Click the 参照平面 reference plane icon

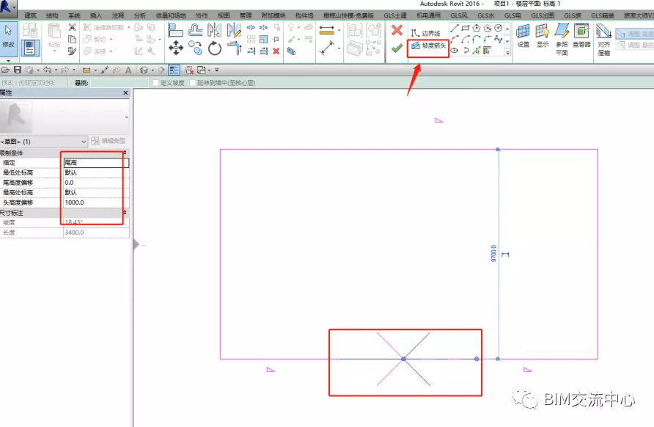[x=562, y=40]
